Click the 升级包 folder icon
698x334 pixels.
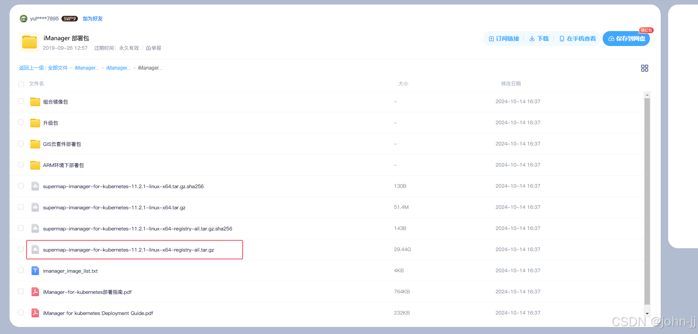(x=35, y=123)
